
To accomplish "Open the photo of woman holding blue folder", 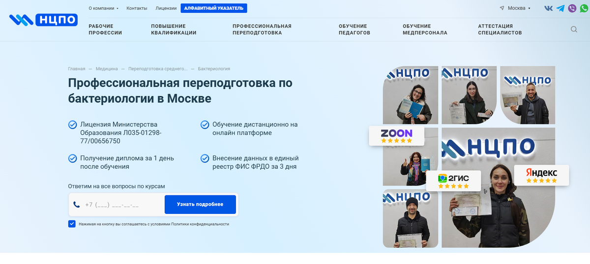I will coord(411,95).
